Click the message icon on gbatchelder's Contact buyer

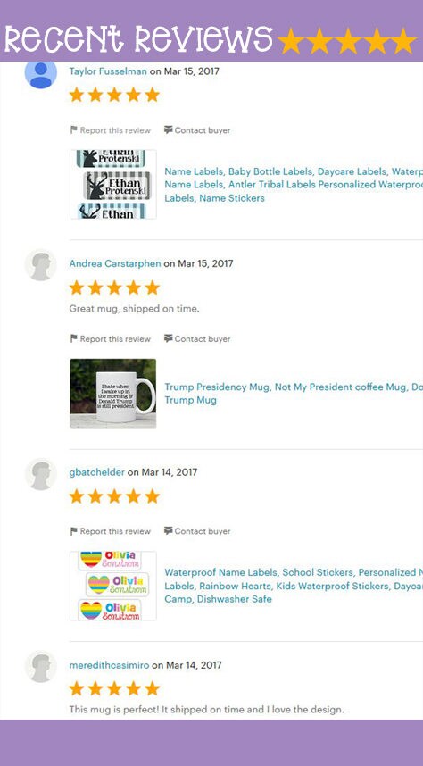169,530
